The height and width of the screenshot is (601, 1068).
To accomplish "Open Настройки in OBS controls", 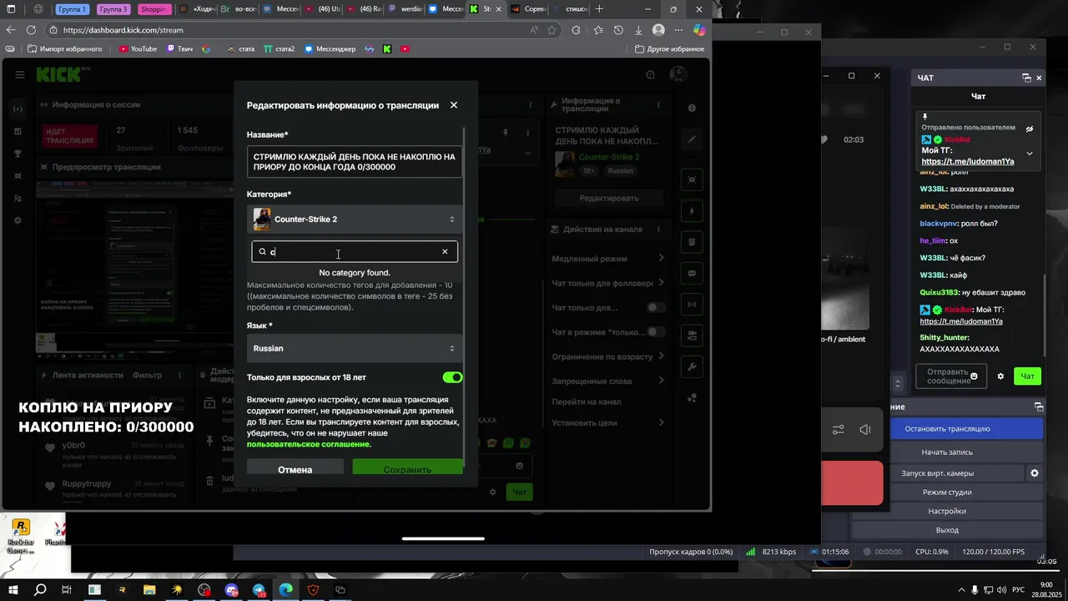I will [947, 511].
